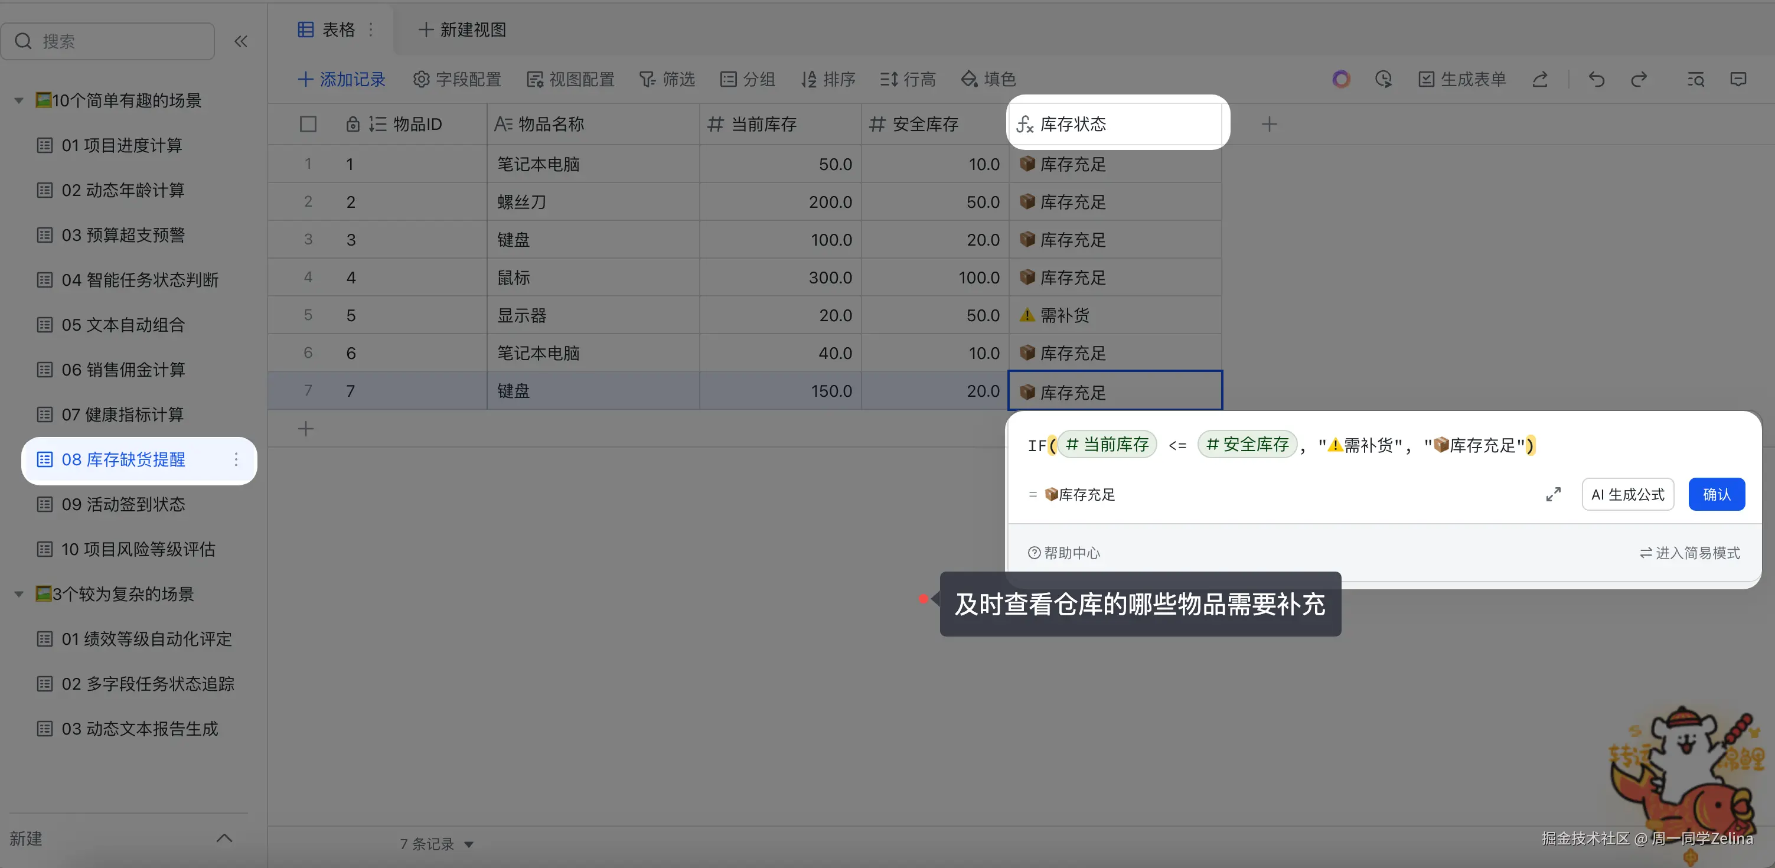Select the 表格 view tab

tap(327, 30)
